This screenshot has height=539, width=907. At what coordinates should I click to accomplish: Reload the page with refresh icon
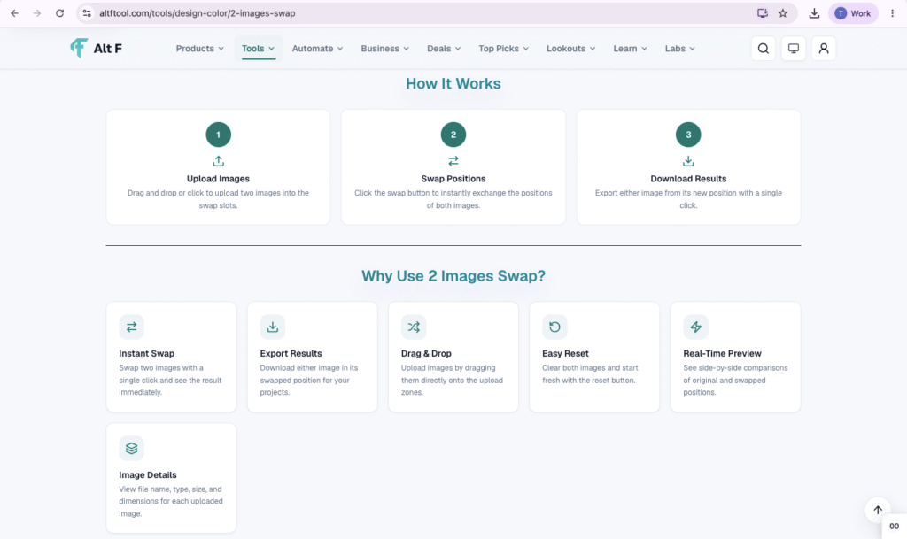pos(59,13)
